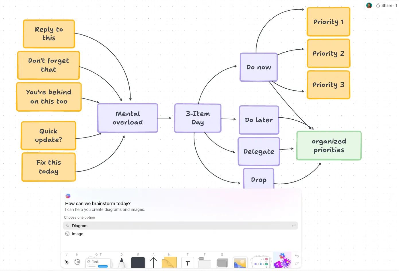Select the 'Drop' box
Viewport: 399px width, 272px height.
pos(259,179)
